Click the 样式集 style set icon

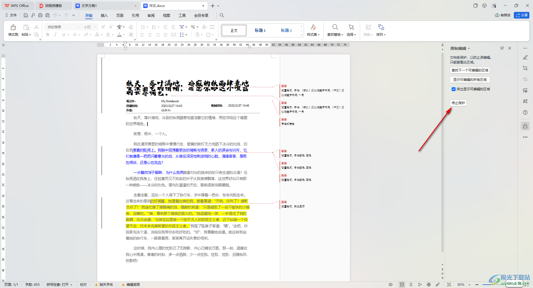point(313,27)
